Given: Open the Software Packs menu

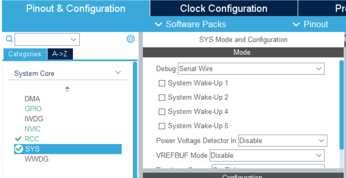Looking at the screenshot, I should tap(191, 24).
